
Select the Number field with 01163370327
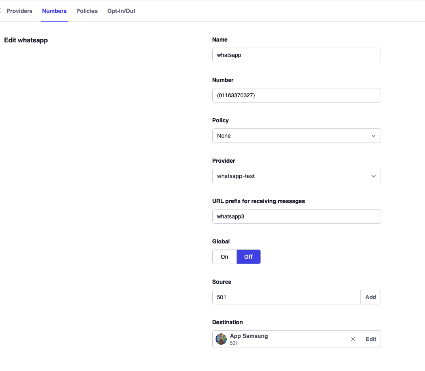(x=297, y=95)
